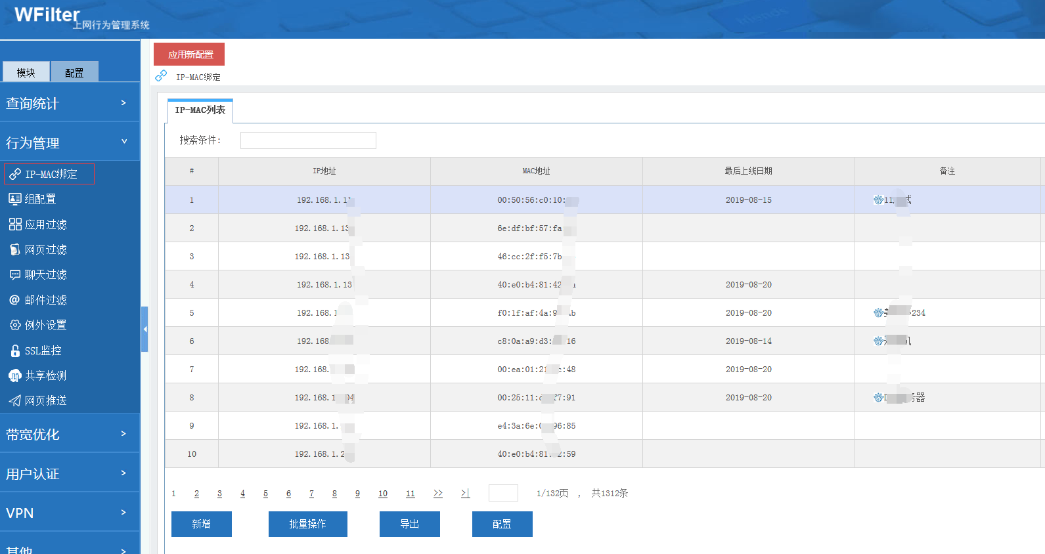Select the 应用过滤 grid icon
This screenshot has width=1045, height=554.
[x=15, y=224]
